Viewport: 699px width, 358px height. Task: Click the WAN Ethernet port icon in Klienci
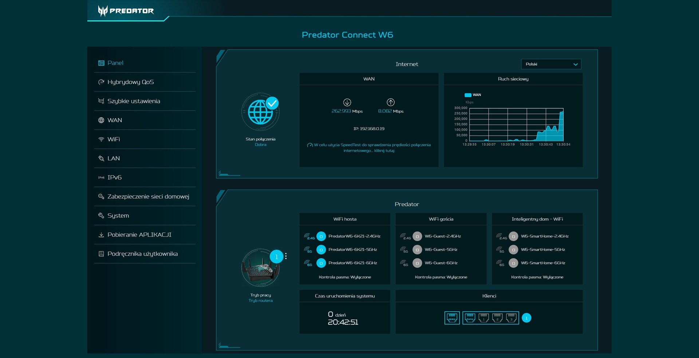pyautogui.click(x=452, y=318)
